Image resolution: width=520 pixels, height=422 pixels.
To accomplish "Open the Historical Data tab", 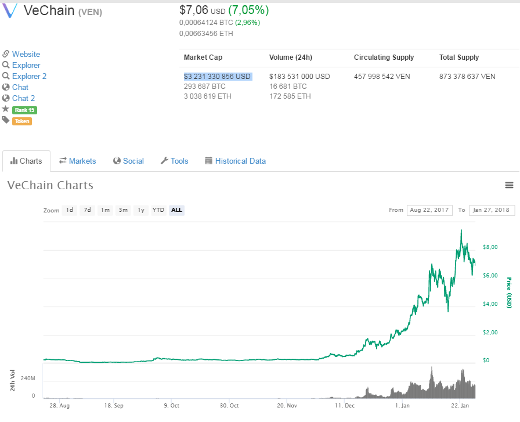I will [235, 161].
